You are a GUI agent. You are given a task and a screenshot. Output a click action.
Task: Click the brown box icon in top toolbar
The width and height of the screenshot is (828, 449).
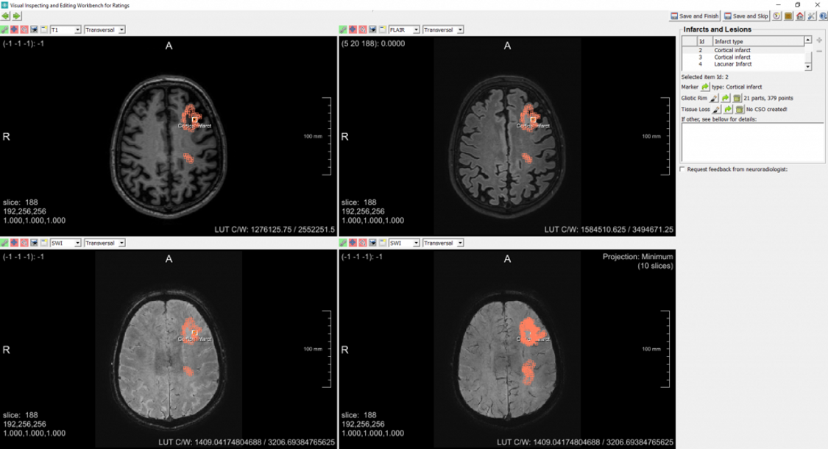[x=788, y=16]
